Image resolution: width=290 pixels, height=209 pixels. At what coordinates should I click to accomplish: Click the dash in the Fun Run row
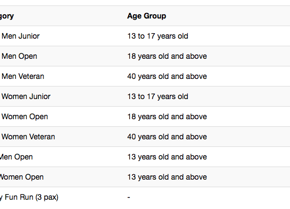(129, 197)
